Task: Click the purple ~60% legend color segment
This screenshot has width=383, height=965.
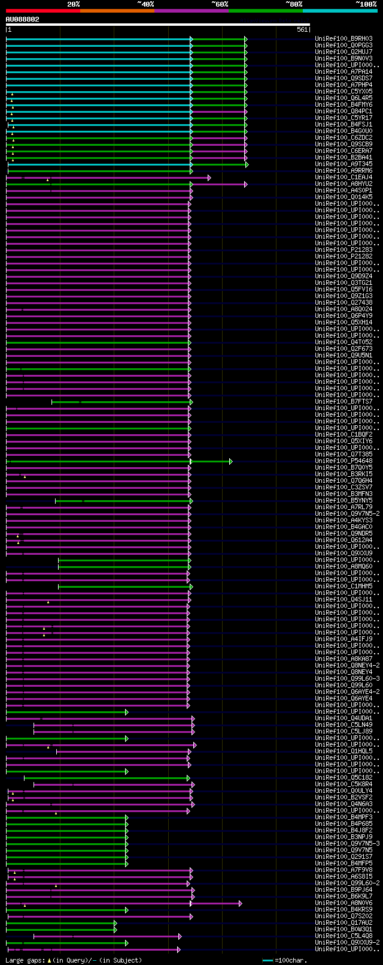Action: coord(191,11)
